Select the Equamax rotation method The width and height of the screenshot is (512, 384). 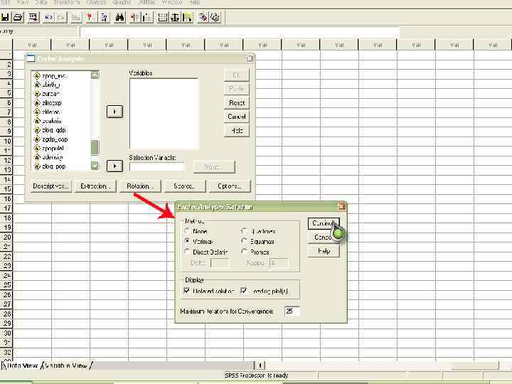[257, 242]
